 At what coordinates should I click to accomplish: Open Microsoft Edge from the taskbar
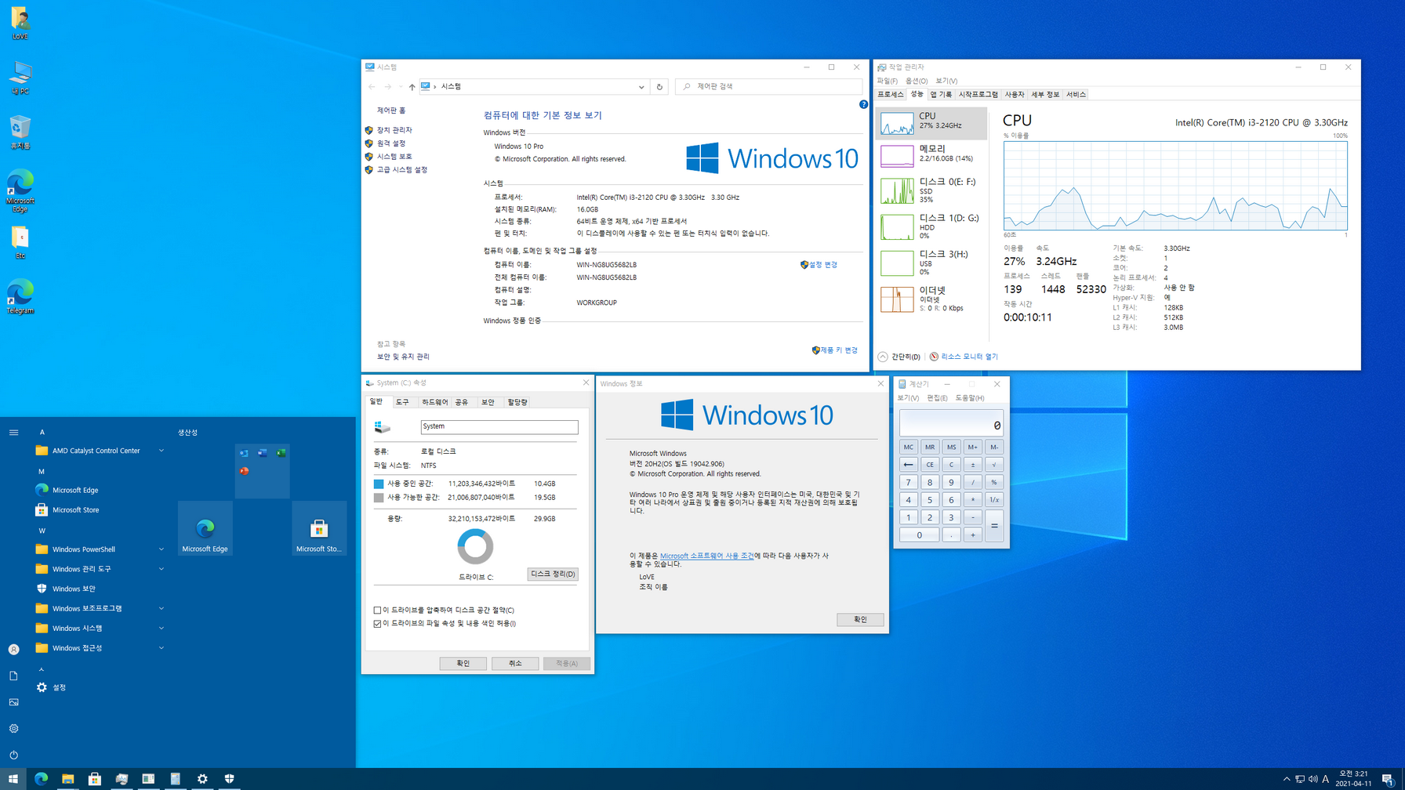click(x=41, y=778)
